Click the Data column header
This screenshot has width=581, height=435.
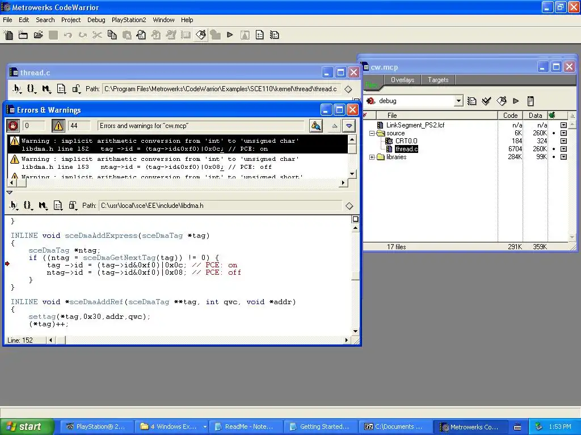click(x=536, y=116)
